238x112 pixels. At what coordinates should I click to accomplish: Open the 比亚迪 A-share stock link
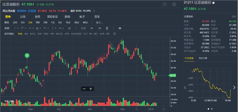pos(32,11)
